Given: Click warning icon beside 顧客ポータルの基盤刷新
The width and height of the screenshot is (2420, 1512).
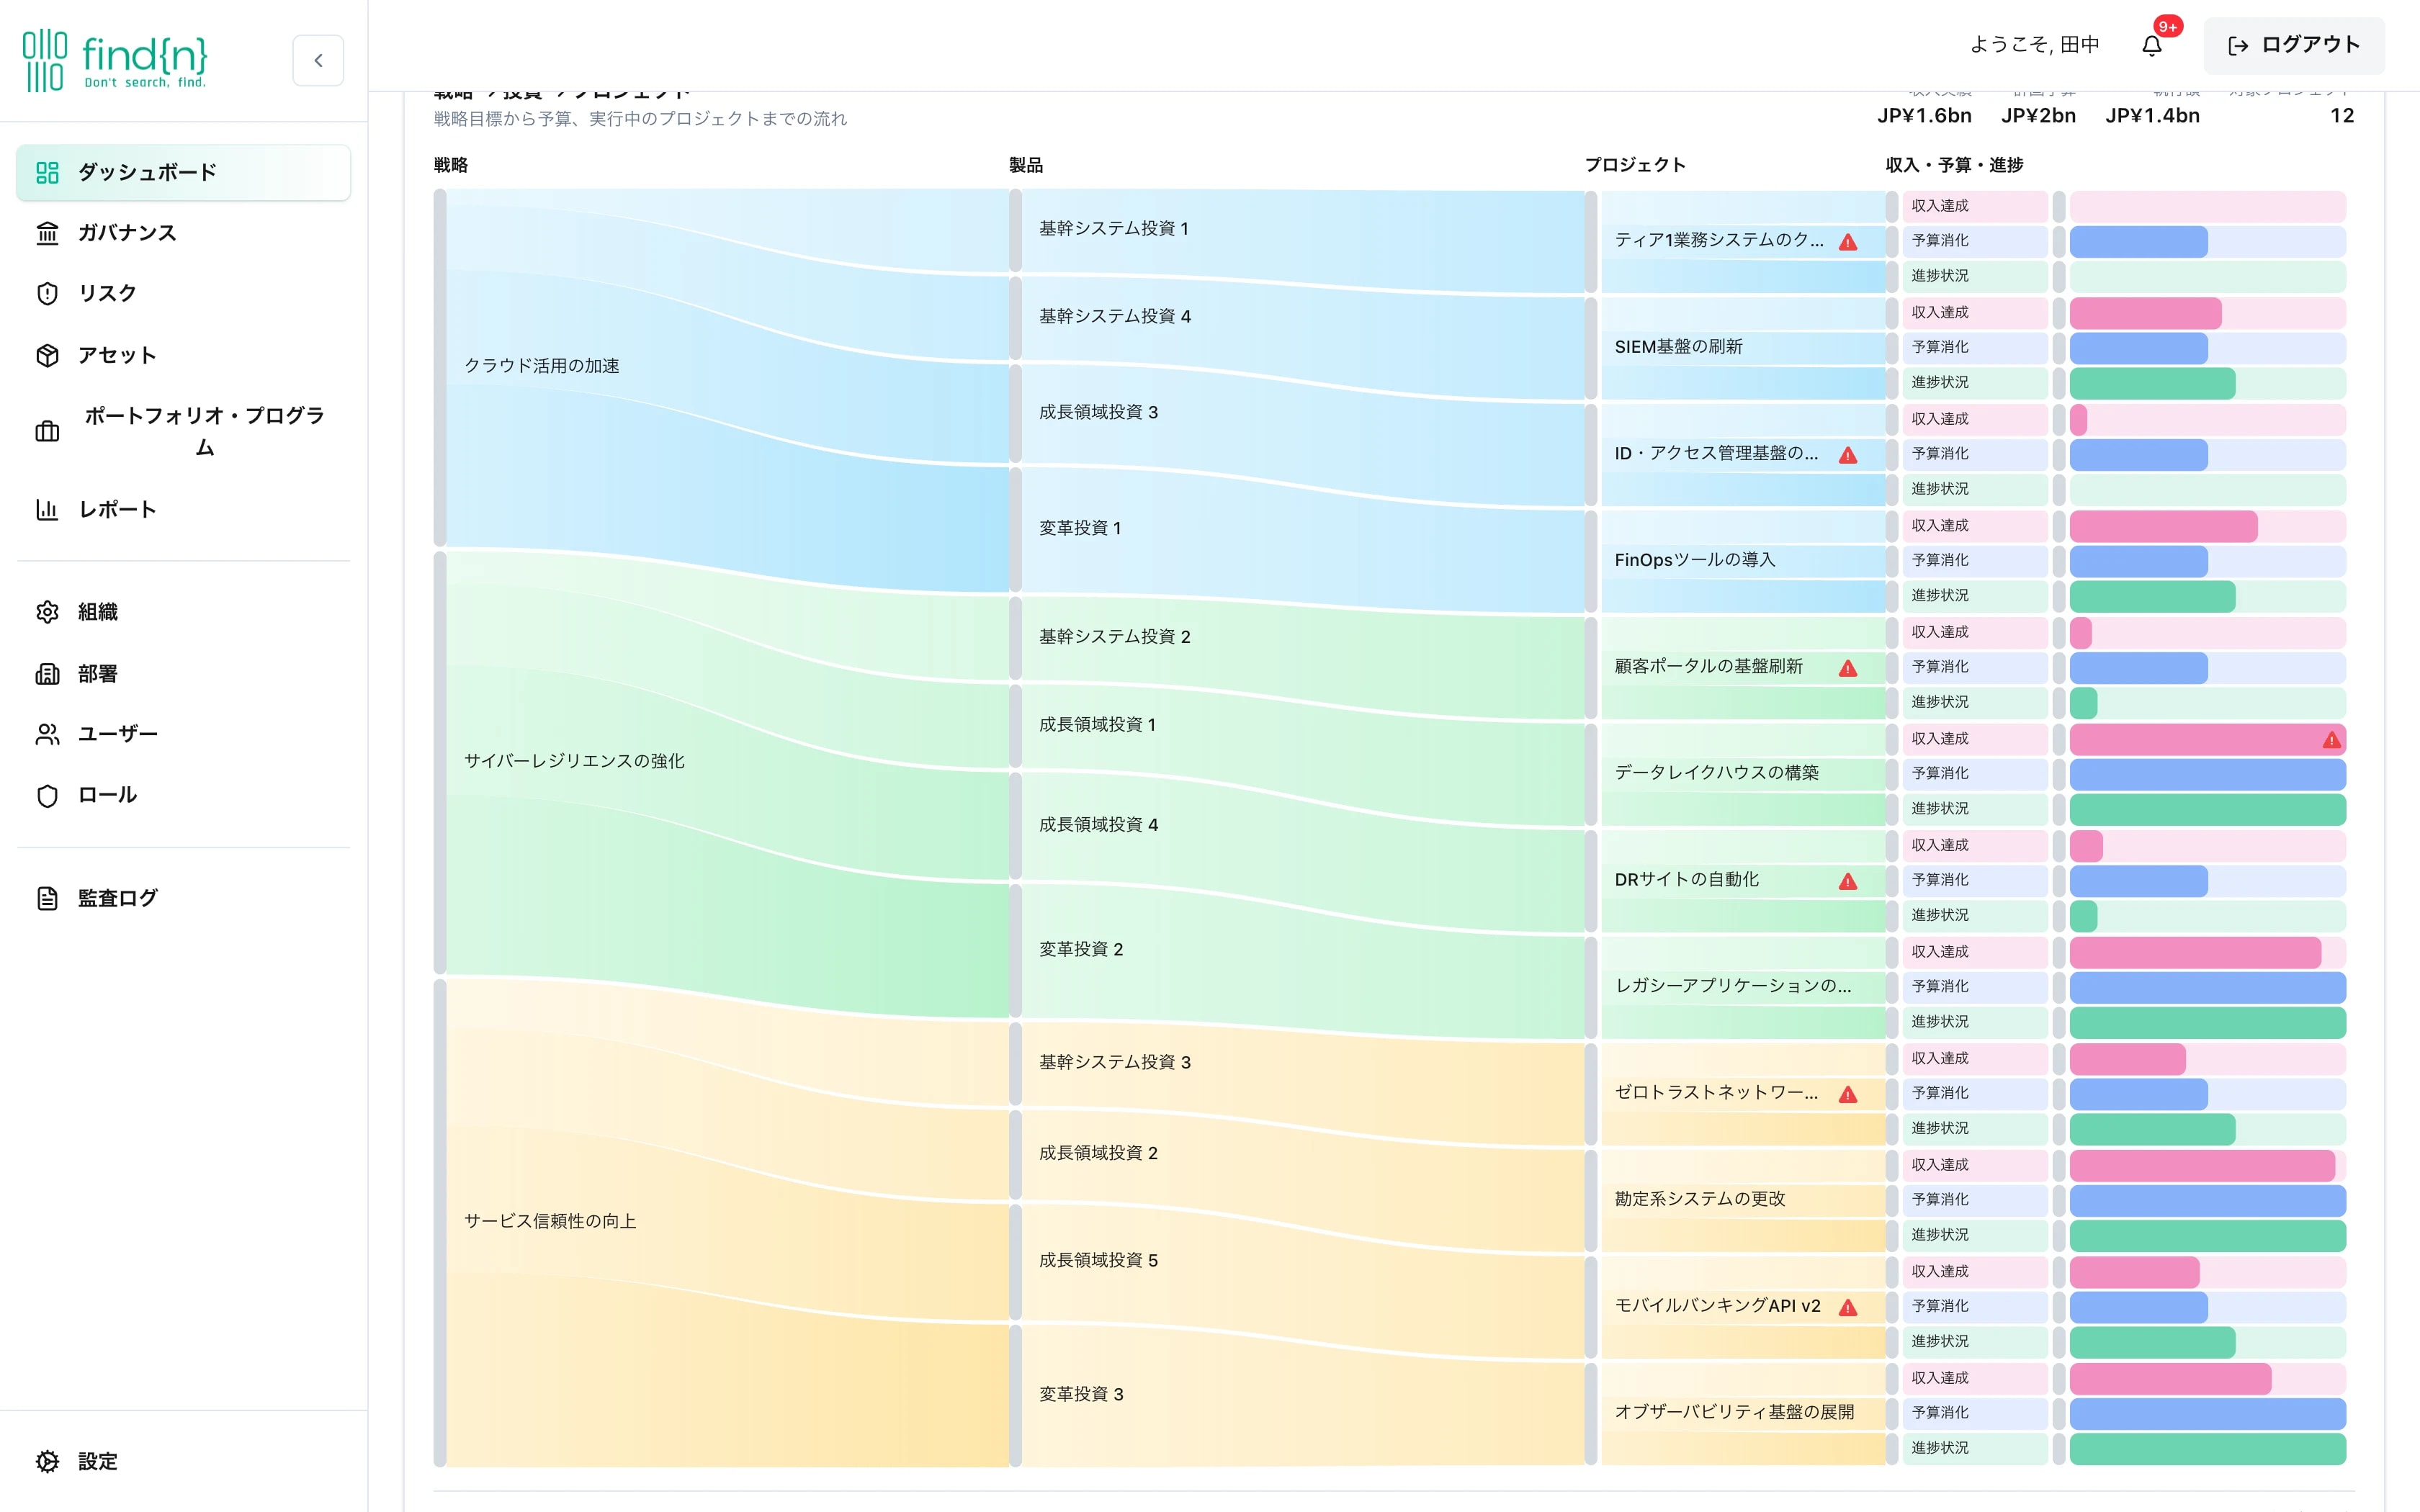Looking at the screenshot, I should click(x=1848, y=668).
